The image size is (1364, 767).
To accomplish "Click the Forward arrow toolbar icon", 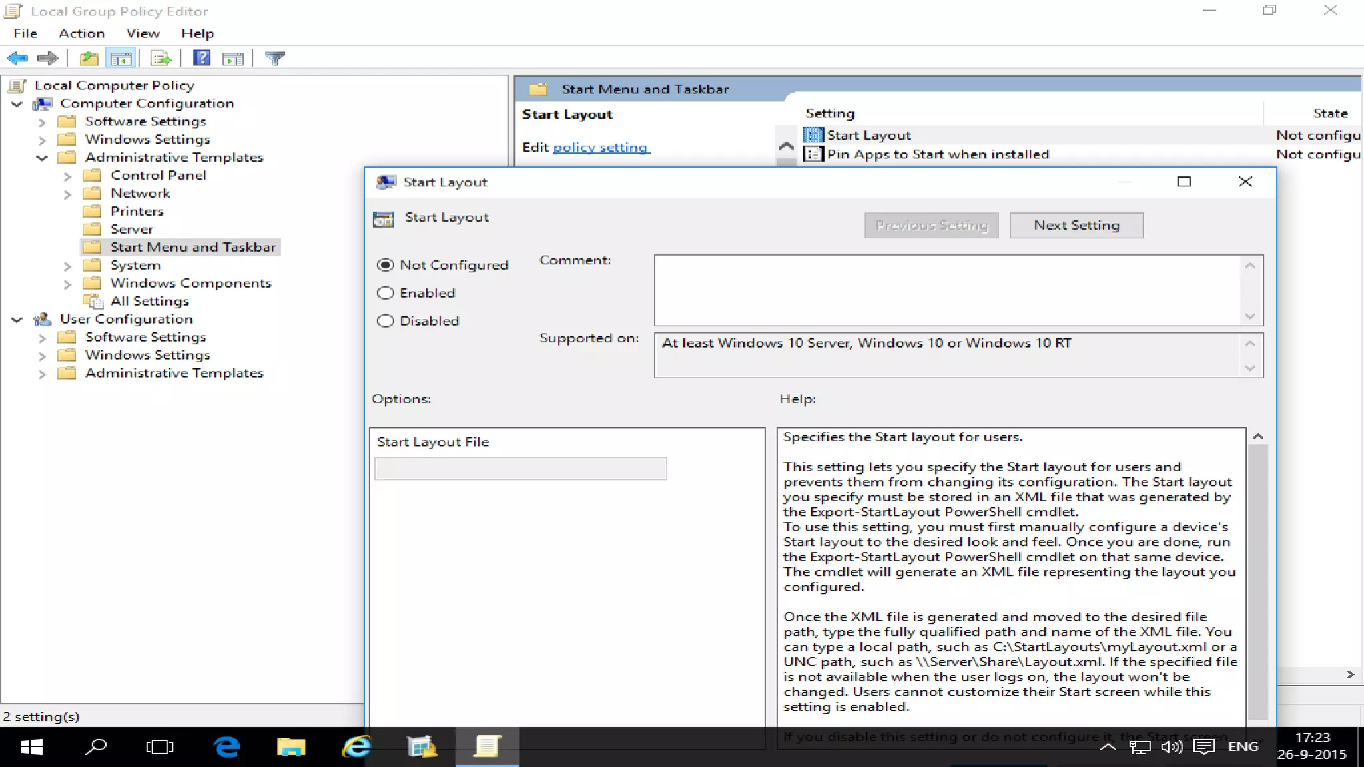I will click(47, 59).
